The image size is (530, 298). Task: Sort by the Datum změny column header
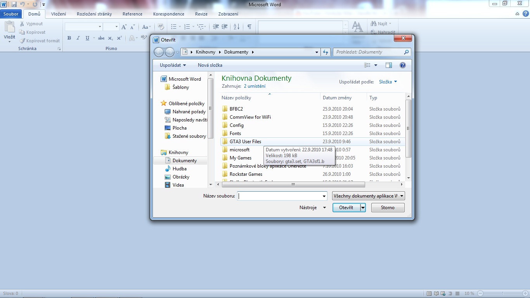point(343,98)
